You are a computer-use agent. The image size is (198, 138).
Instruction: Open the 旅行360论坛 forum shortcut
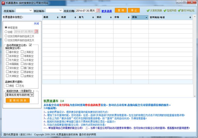pyautogui.click(x=188, y=11)
